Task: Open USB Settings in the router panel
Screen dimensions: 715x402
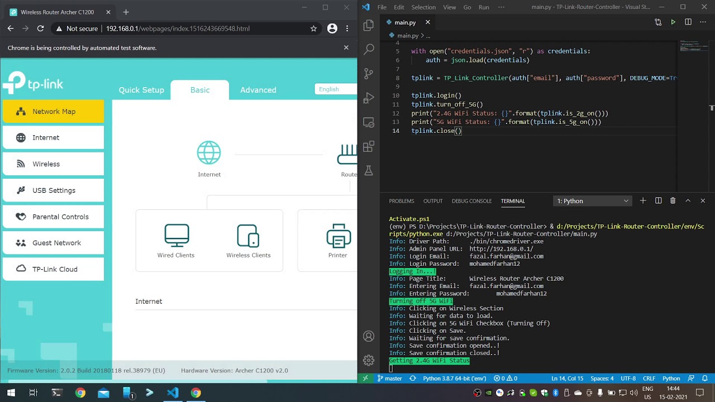Action: pyautogui.click(x=53, y=190)
